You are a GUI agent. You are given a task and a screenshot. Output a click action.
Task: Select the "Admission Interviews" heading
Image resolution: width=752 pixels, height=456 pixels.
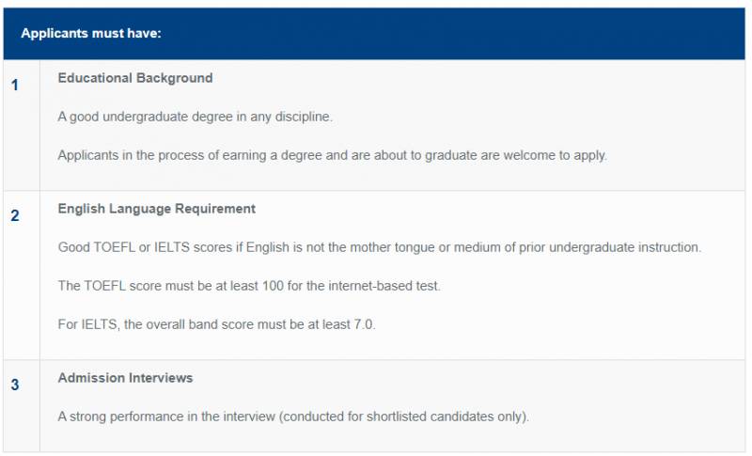(x=125, y=378)
